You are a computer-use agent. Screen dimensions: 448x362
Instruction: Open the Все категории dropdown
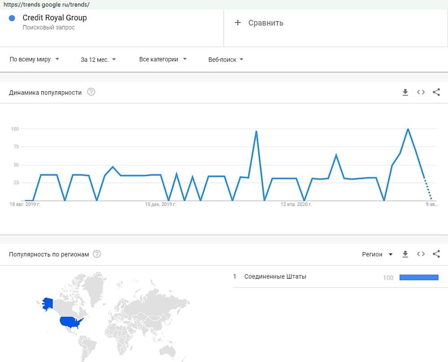point(163,59)
